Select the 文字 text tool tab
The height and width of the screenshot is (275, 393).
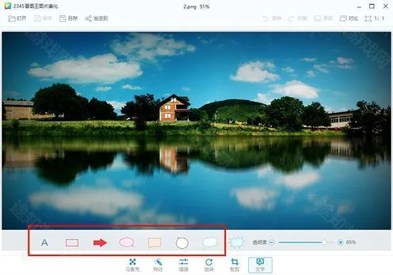[x=260, y=265]
